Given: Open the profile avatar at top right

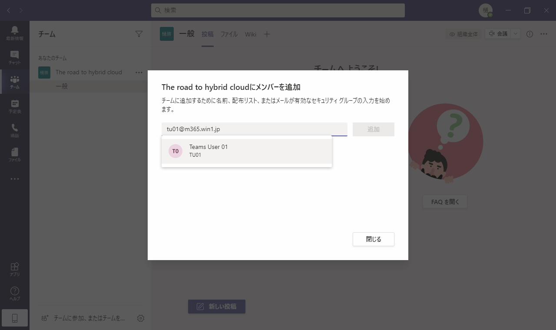Looking at the screenshot, I should click(486, 10).
